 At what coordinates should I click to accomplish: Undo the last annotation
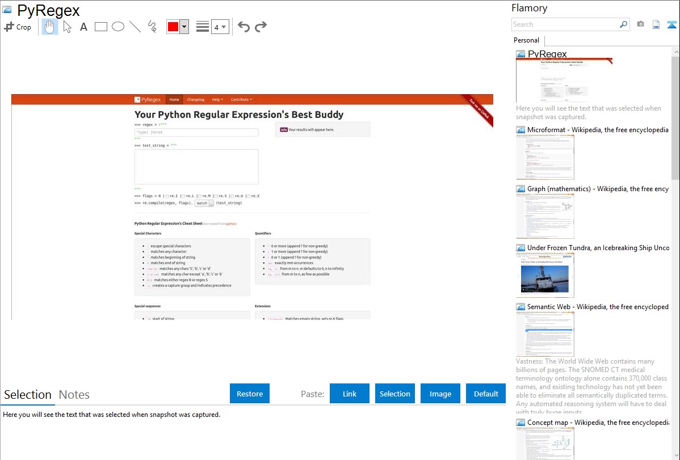click(244, 27)
